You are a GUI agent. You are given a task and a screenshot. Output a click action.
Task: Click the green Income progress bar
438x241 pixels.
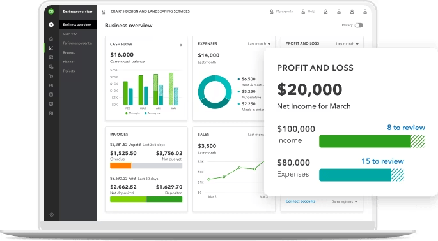point(372,142)
